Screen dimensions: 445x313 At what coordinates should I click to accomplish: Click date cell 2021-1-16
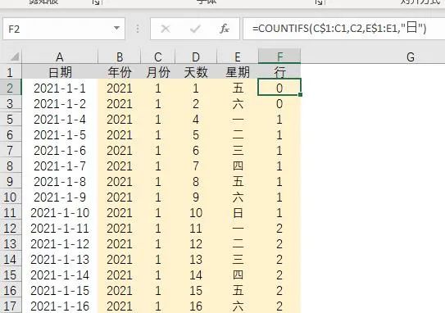tap(60, 306)
